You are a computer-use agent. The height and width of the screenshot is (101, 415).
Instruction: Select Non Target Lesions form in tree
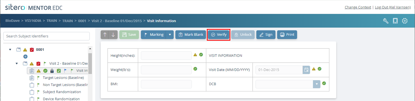[66, 85]
